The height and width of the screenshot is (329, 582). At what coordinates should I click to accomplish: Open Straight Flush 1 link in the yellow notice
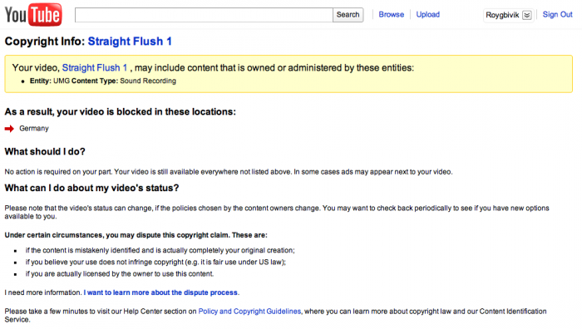coord(95,68)
